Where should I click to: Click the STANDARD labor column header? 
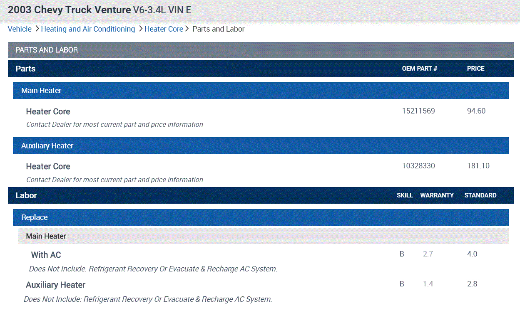480,195
